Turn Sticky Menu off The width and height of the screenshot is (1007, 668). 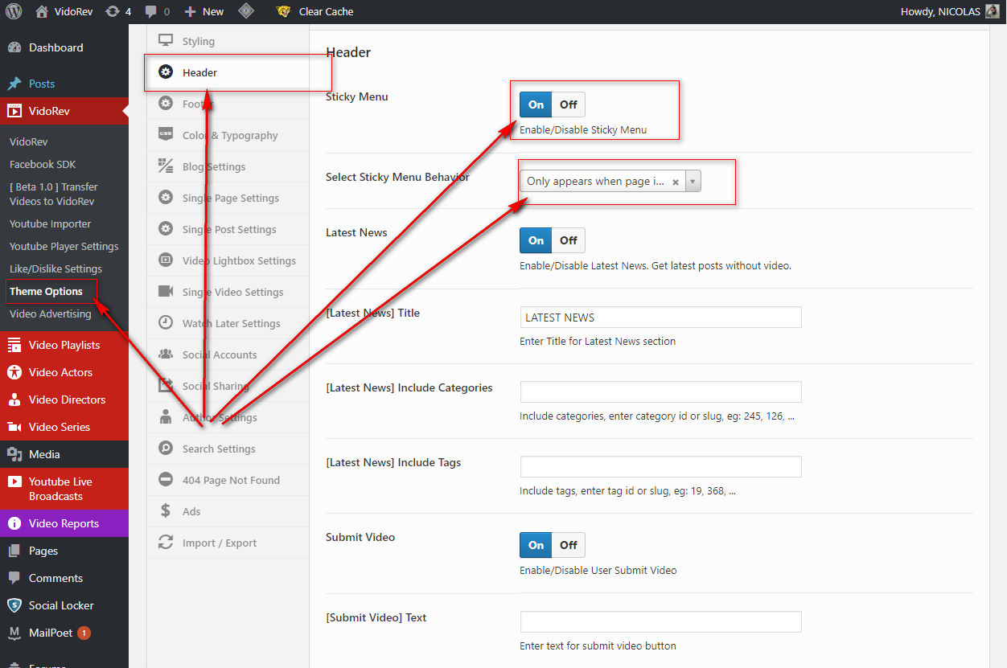pos(569,105)
